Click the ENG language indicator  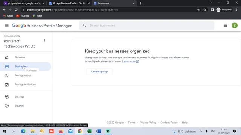pos(213,131)
